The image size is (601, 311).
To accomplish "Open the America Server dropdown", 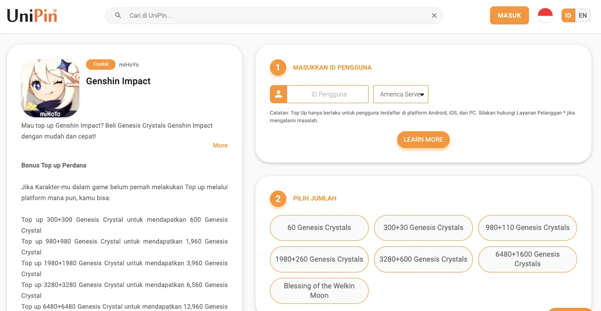I will pyautogui.click(x=400, y=94).
